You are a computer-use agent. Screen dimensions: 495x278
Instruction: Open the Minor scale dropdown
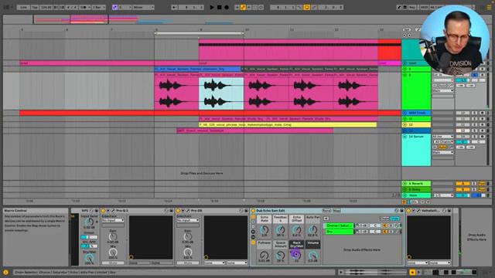(x=143, y=7)
